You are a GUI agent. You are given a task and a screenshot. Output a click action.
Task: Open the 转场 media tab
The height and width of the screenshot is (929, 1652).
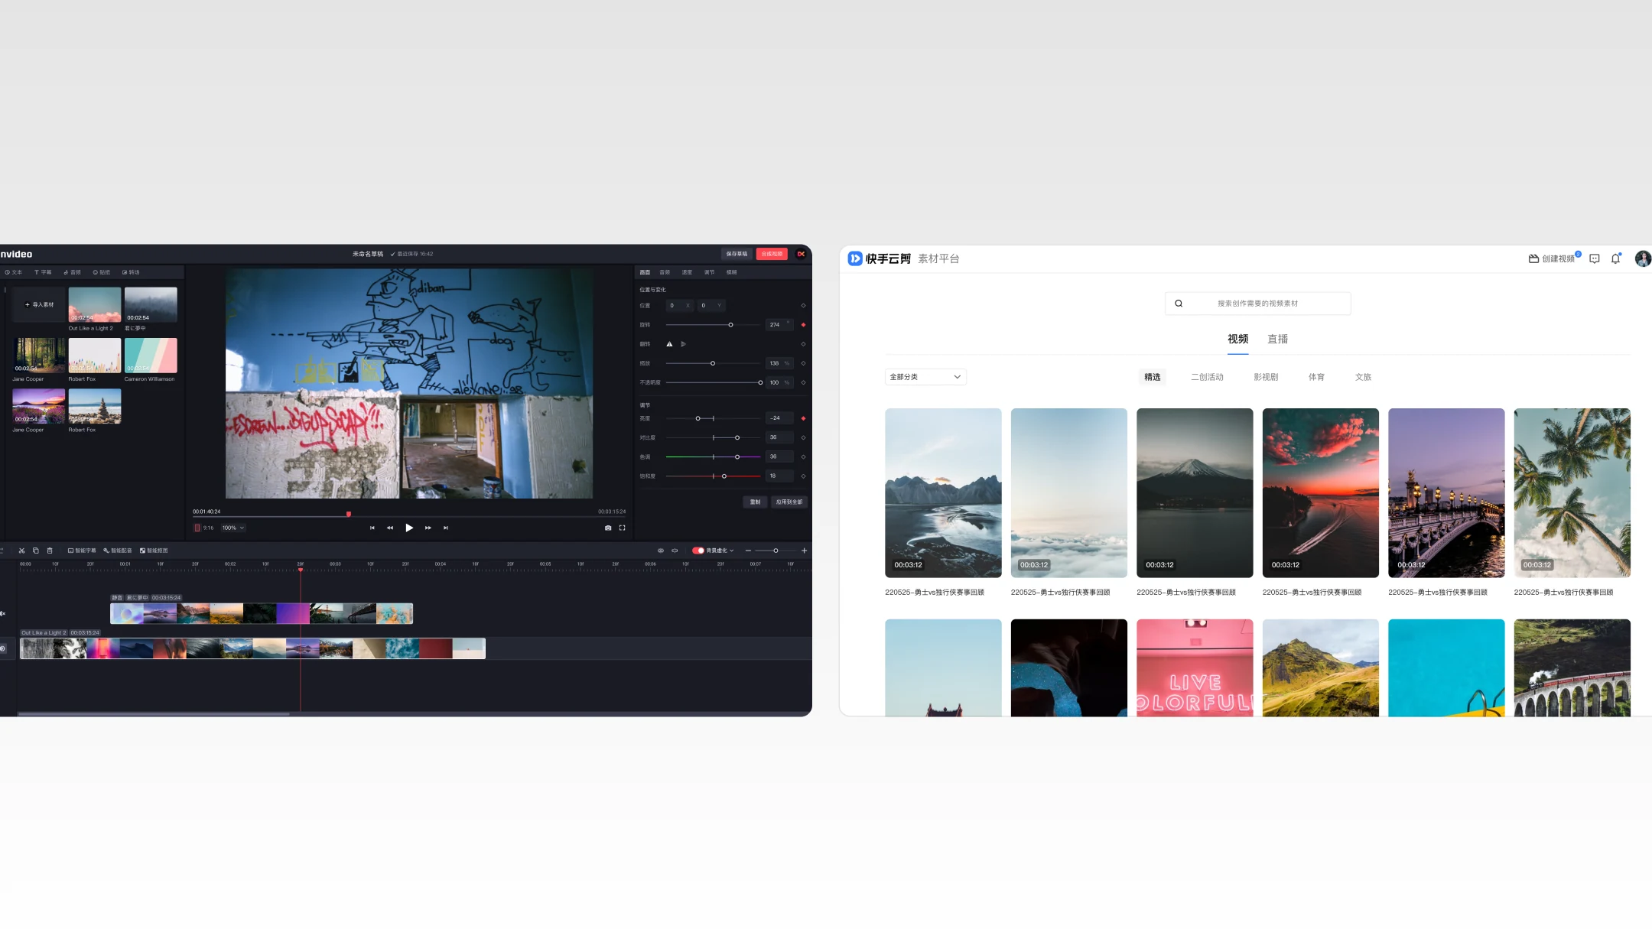131,272
